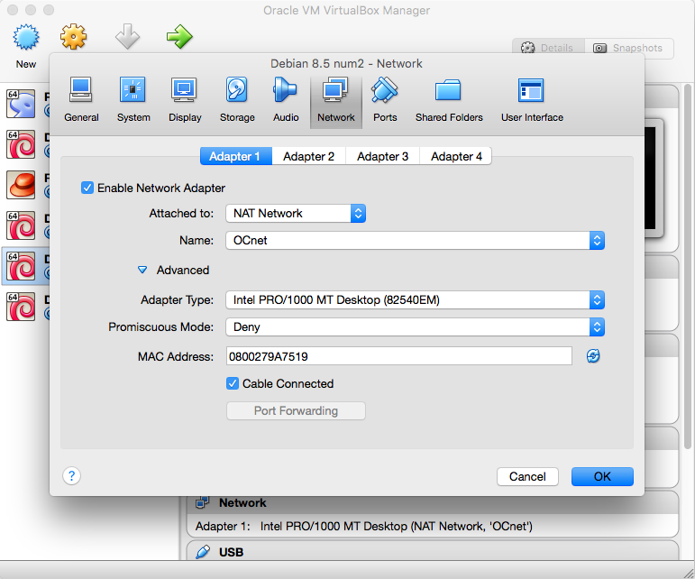Viewport: 695px width, 579px height.
Task: Open the General settings section
Action: click(x=81, y=100)
